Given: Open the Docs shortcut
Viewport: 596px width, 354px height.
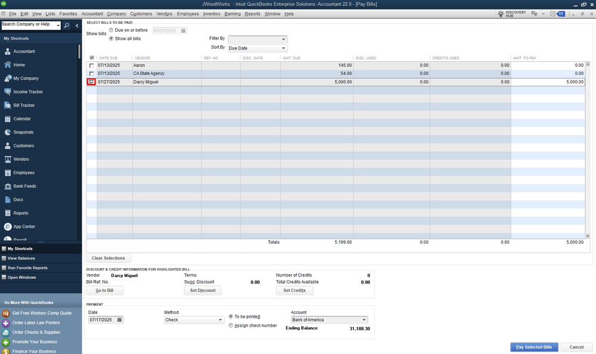Looking at the screenshot, I should point(18,200).
